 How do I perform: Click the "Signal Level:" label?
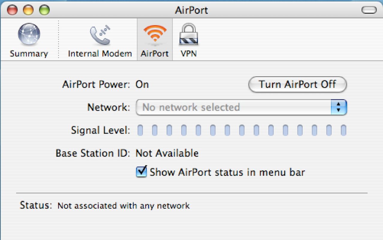tap(100, 131)
